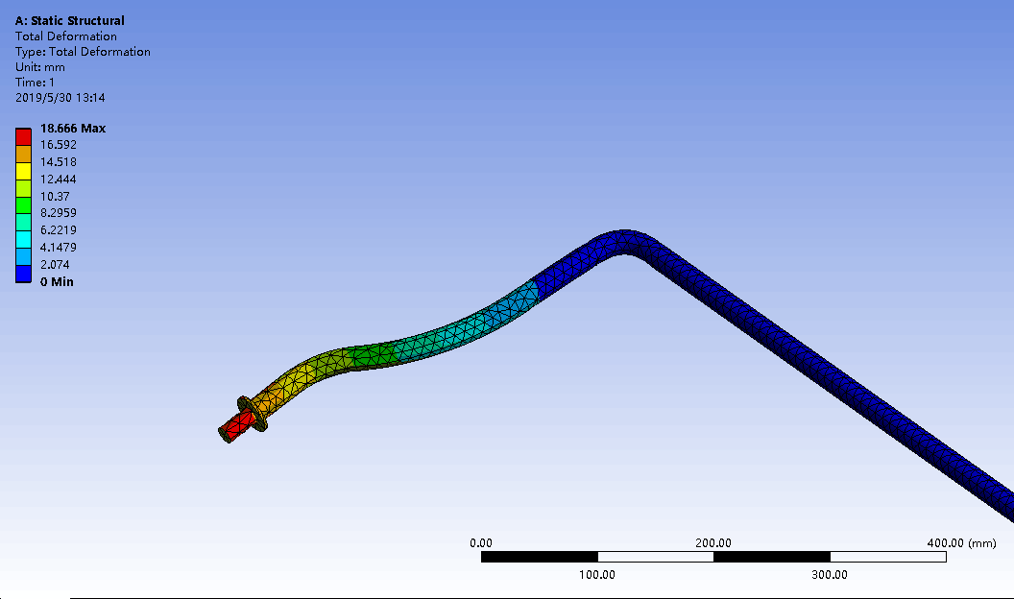Click the 'Type: Total Deformation' label
Image resolution: width=1014 pixels, height=599 pixels.
[83, 52]
